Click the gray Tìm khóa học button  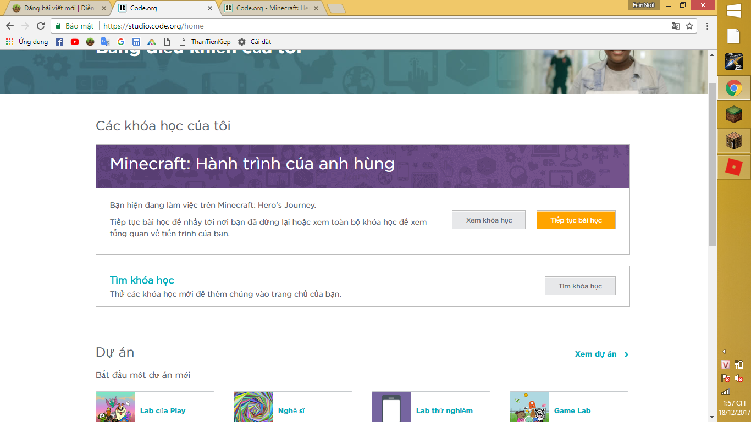pos(580,286)
